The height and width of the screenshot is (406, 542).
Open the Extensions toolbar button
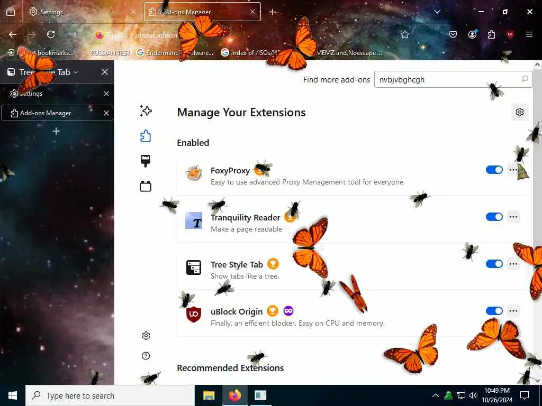[491, 34]
